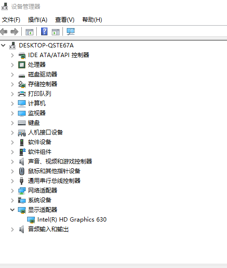Expand the 计算机 node
The width and height of the screenshot is (227, 268).
(x=12, y=104)
